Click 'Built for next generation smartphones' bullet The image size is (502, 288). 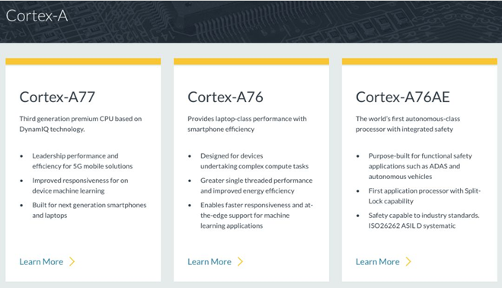point(89,210)
